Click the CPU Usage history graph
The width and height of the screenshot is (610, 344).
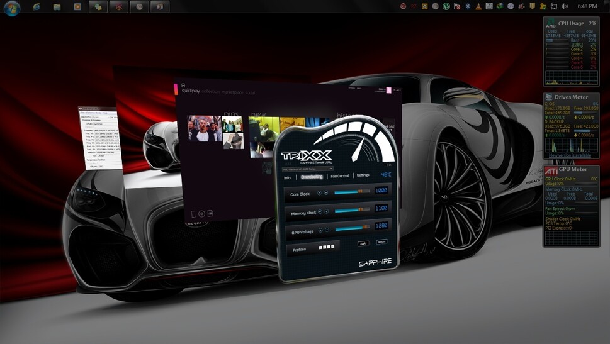[x=572, y=78]
